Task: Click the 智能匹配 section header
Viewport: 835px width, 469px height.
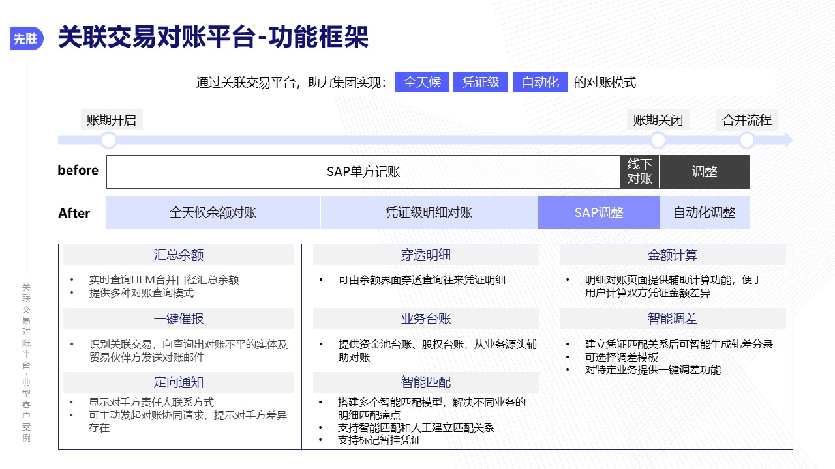Action: coord(426,382)
